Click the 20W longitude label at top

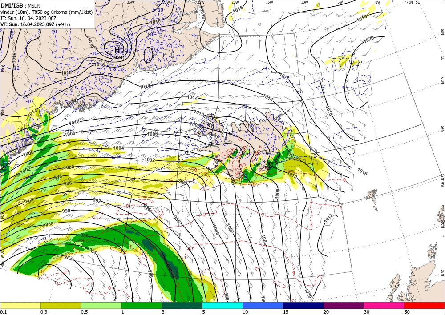[x=235, y=2]
